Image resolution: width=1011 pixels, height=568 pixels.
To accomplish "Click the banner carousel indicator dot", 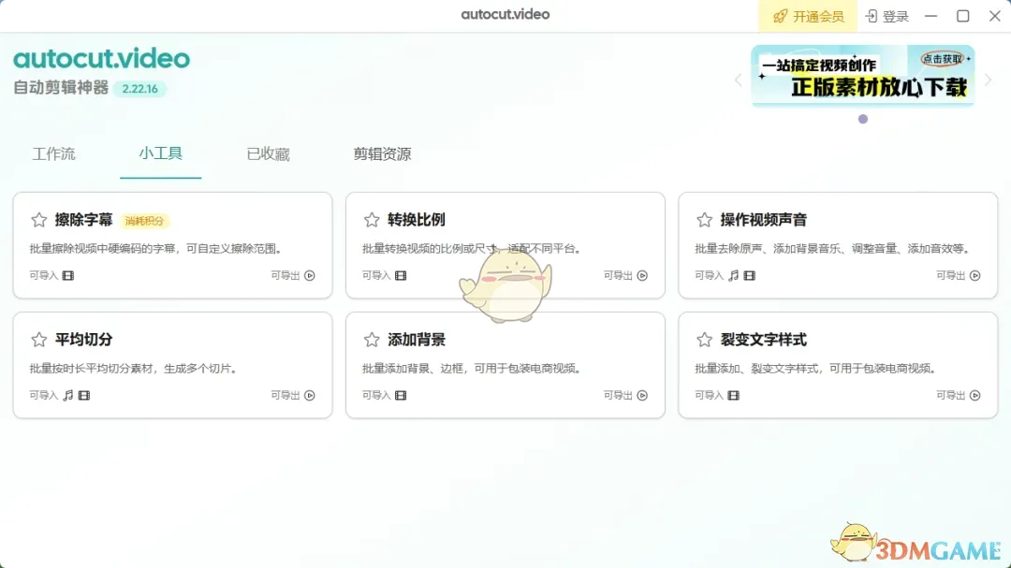I will (x=863, y=119).
